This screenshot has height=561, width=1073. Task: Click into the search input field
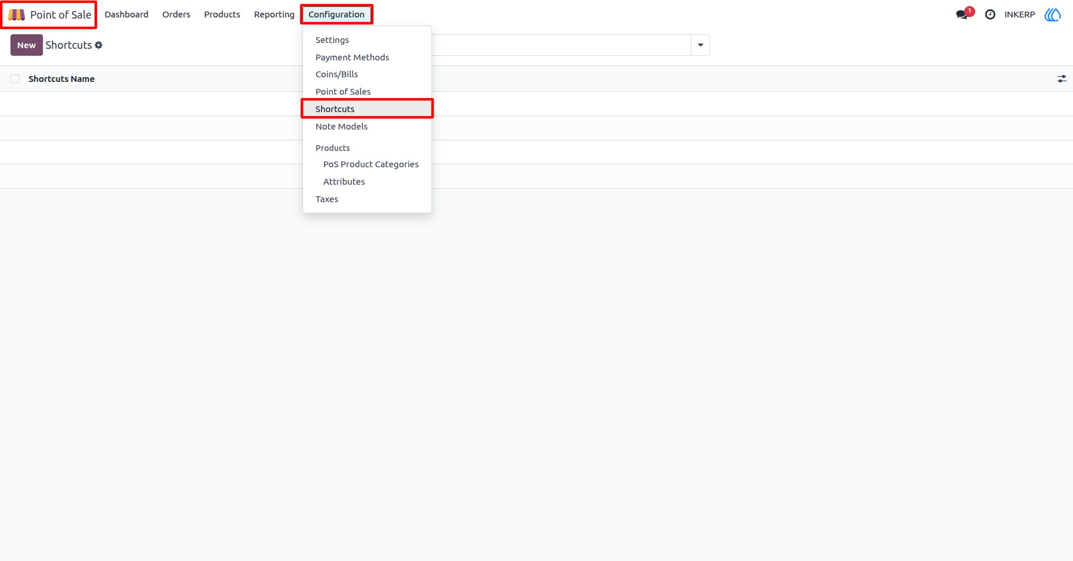(561, 45)
